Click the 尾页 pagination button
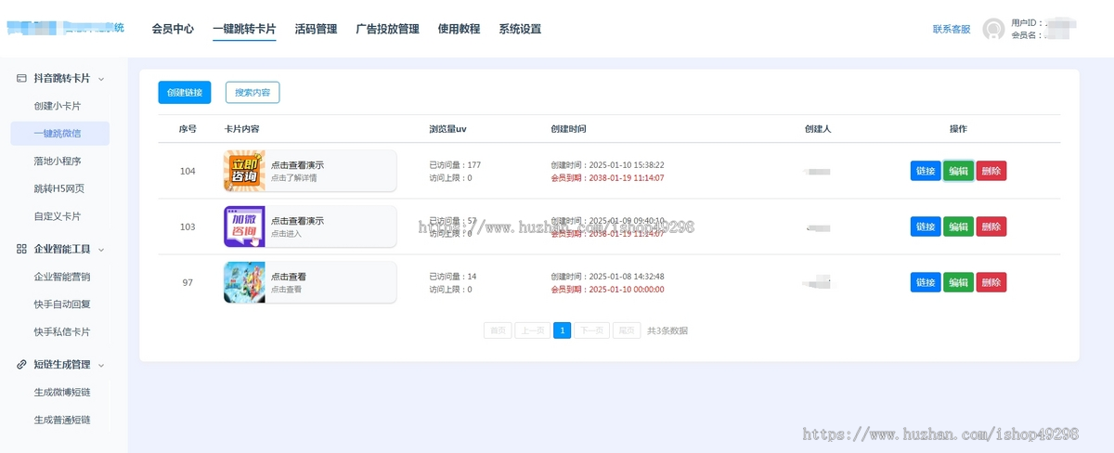The width and height of the screenshot is (1114, 453). (627, 330)
